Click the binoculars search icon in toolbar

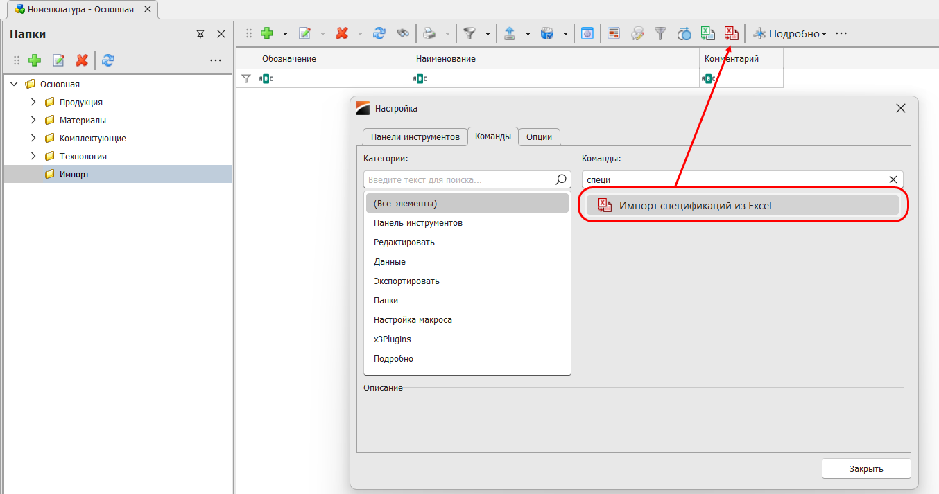tap(402, 33)
